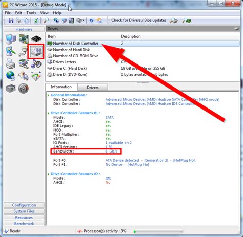Open the Edit menu
The width and height of the screenshot is (243, 237).
point(18,13)
